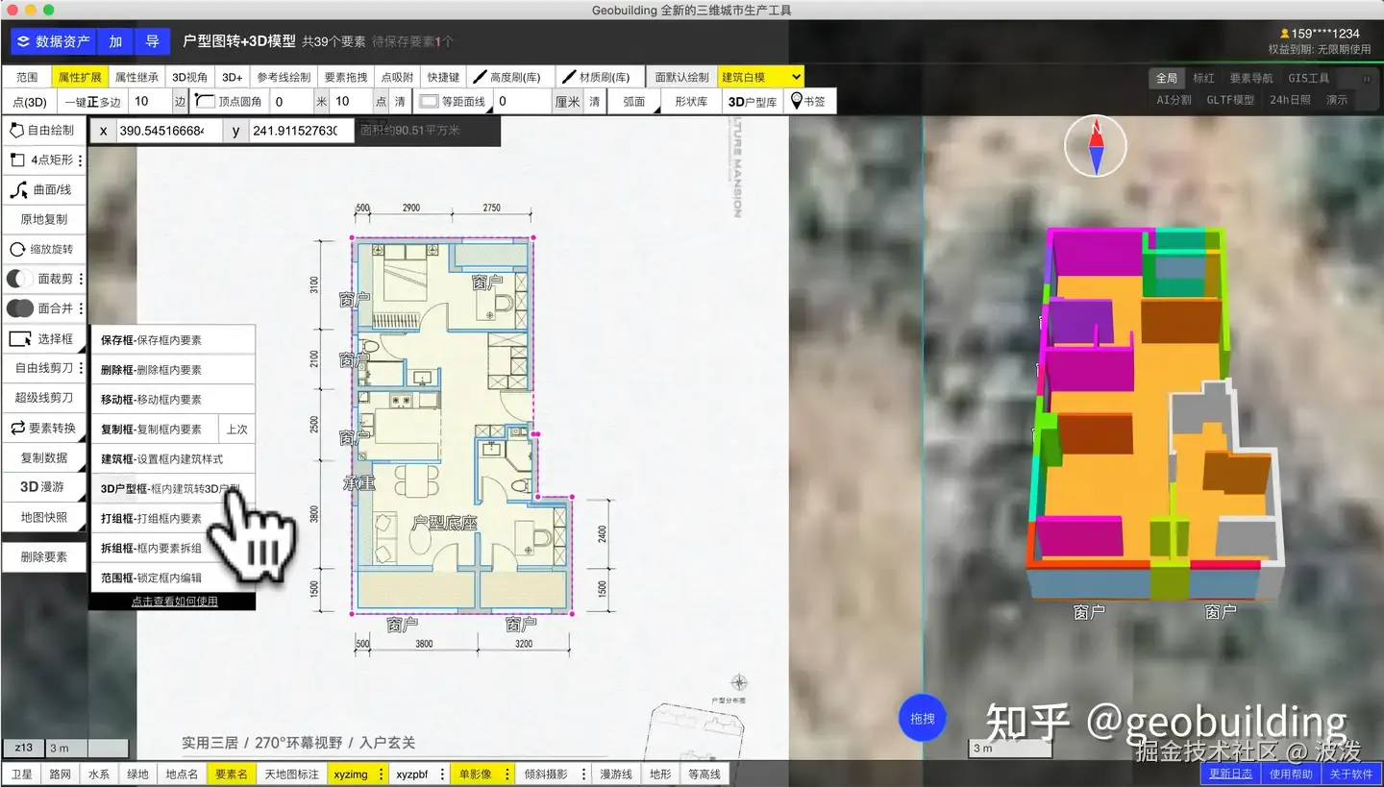The image size is (1384, 787).
Task: Open options dots next to 单影像
Action: tap(506, 774)
